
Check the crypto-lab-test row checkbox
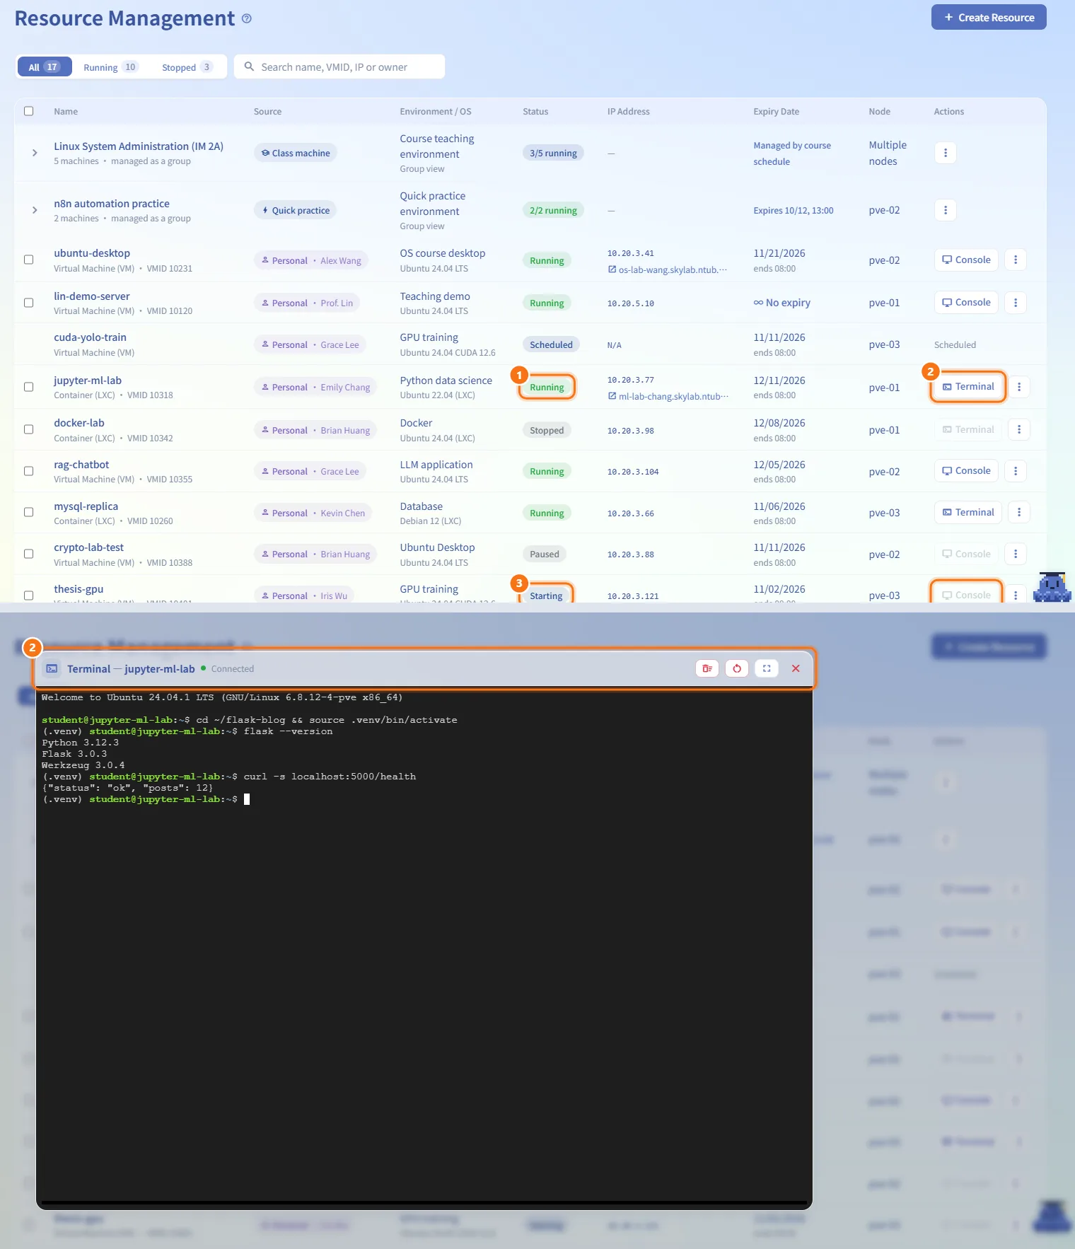[x=29, y=554]
